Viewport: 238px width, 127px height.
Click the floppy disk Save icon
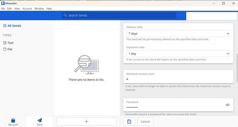pyautogui.click(x=129, y=122)
